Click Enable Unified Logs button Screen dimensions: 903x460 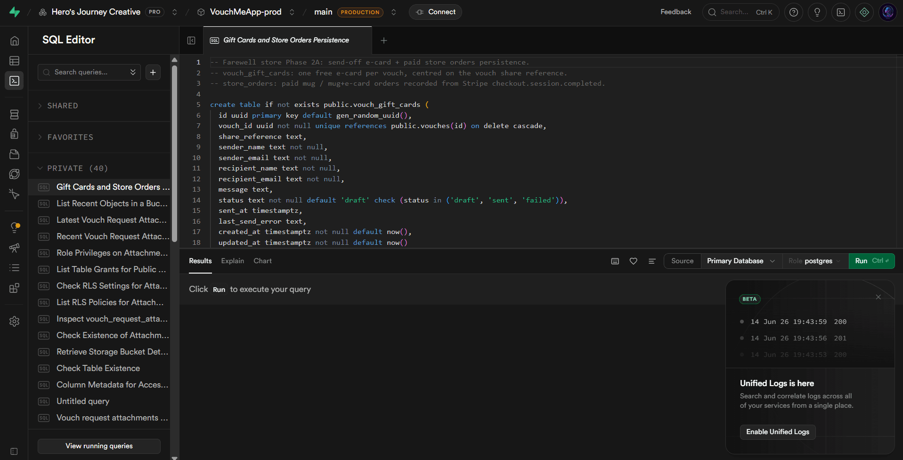(778, 432)
